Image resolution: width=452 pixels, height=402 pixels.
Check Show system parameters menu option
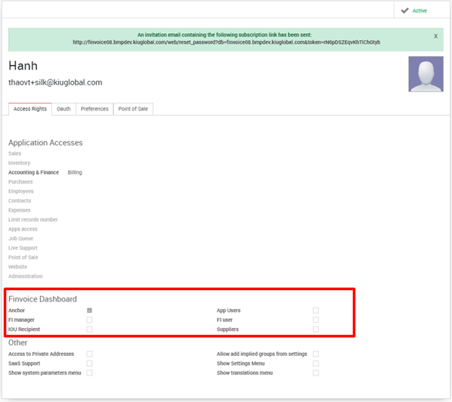pos(89,373)
